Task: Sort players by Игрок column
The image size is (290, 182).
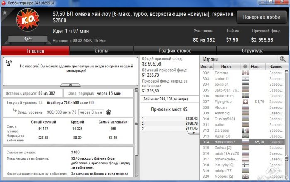Action: click(226, 66)
